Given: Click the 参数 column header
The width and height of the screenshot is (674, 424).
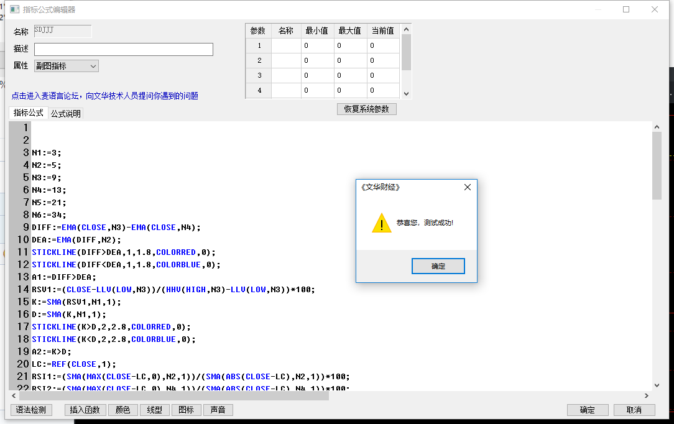Looking at the screenshot, I should [x=258, y=30].
